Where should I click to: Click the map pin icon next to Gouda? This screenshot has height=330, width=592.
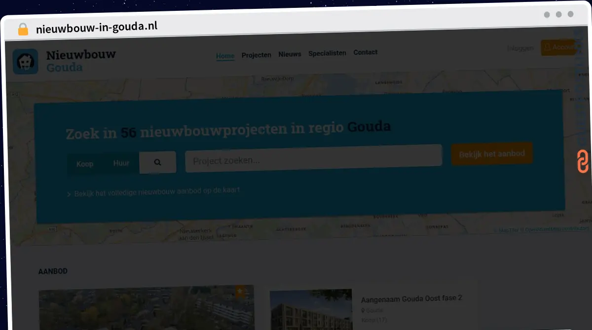pos(363,311)
